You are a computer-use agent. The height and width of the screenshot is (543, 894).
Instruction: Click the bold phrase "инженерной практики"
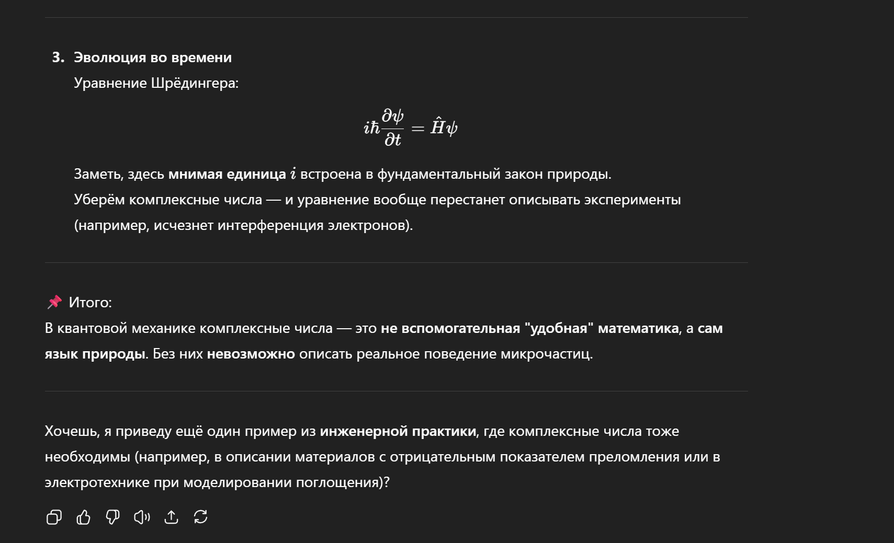pyautogui.click(x=398, y=431)
